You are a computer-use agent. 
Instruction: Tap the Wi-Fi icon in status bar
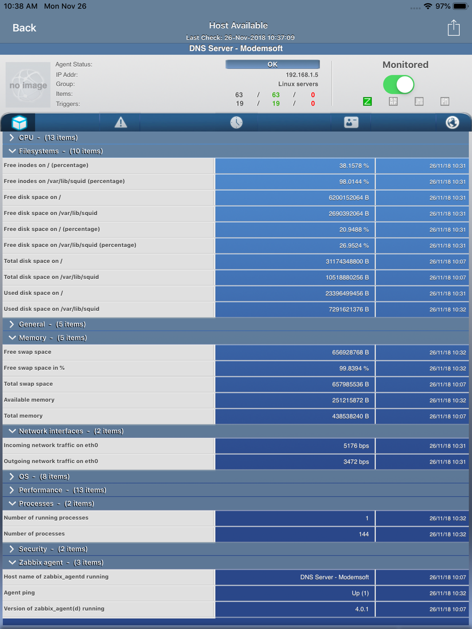point(428,6)
